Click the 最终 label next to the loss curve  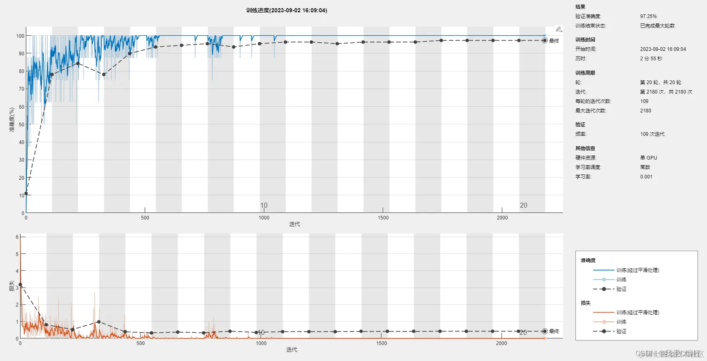554,331
